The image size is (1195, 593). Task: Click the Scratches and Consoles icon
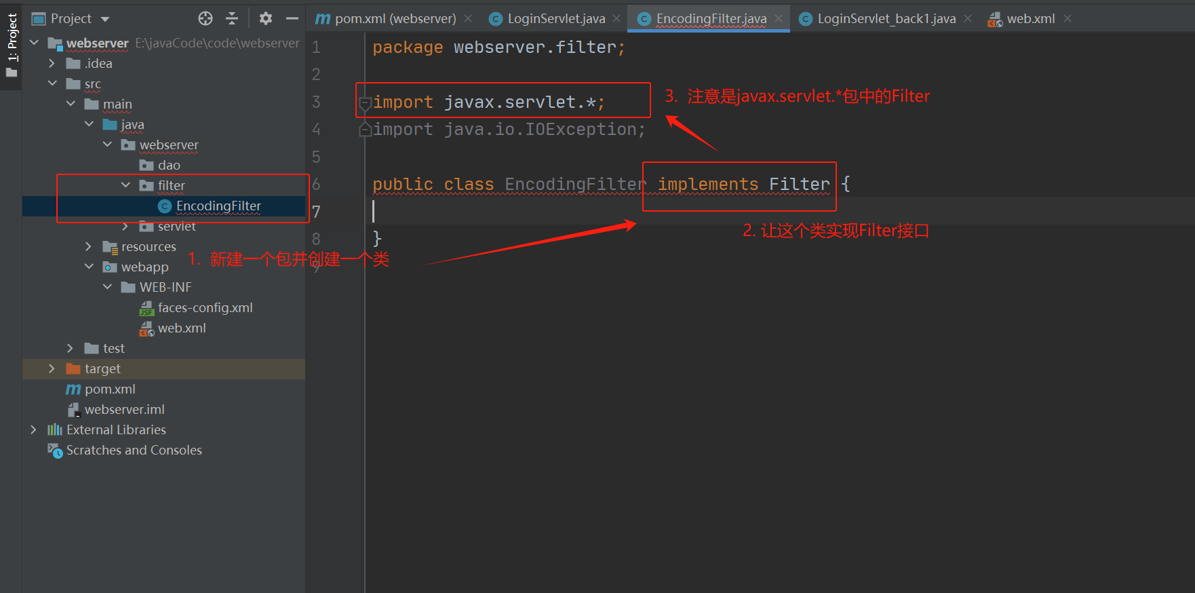[x=55, y=450]
